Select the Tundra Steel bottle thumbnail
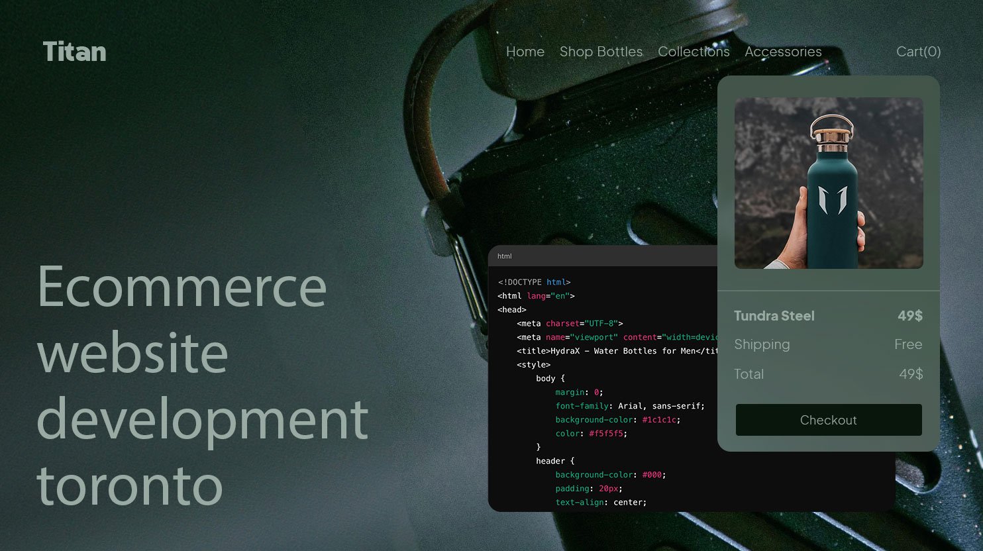Viewport: 983px width, 551px height. (829, 183)
